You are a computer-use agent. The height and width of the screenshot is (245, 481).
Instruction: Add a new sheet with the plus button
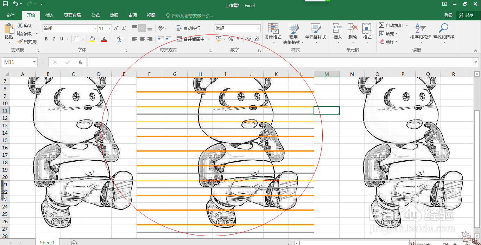[74, 243]
